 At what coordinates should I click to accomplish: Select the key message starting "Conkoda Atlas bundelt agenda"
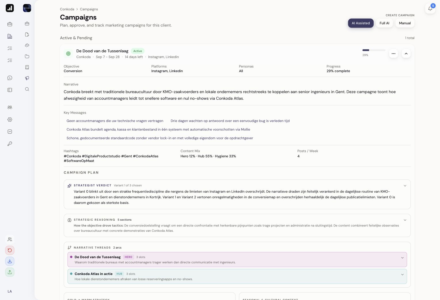pyautogui.click(x=158, y=130)
